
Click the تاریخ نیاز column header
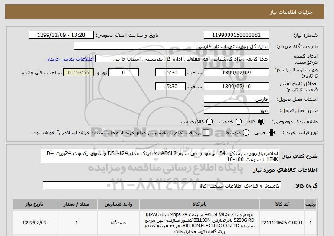[34, 204]
